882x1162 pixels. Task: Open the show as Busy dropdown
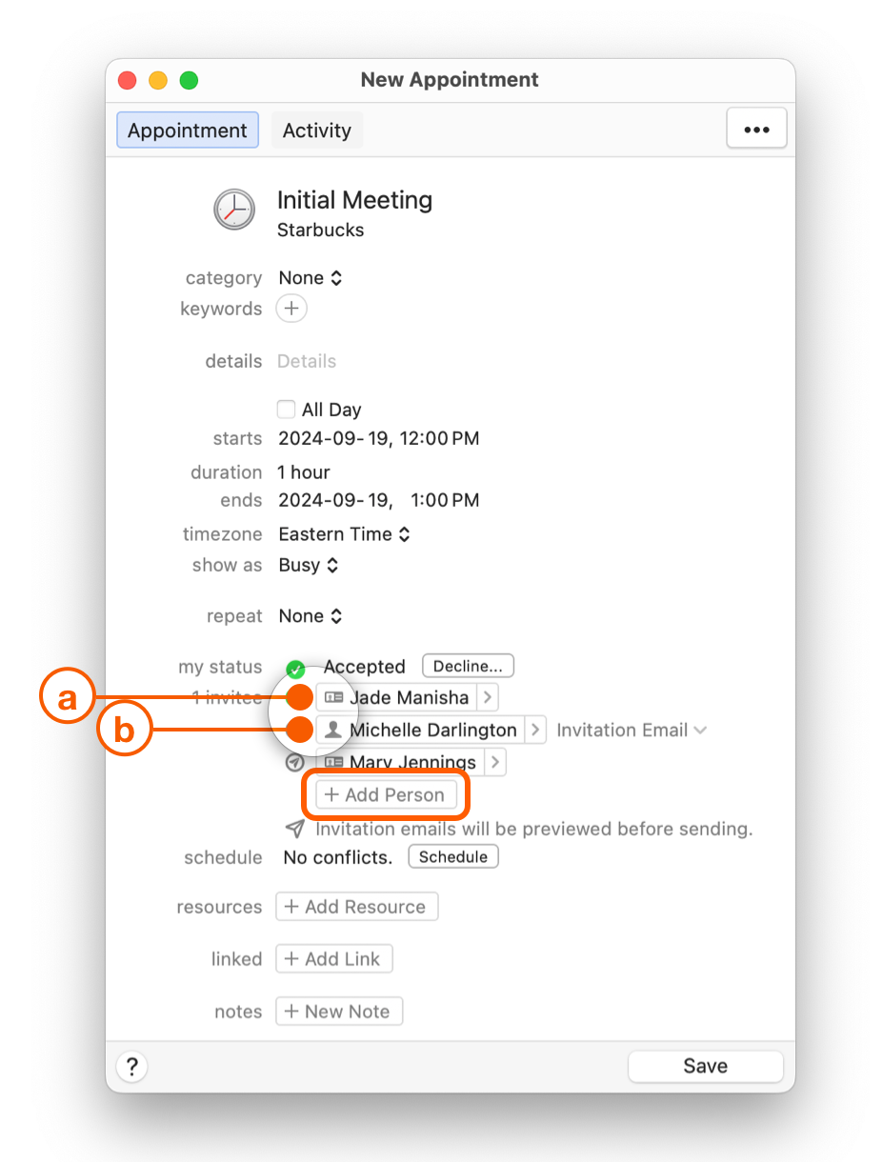[309, 565]
